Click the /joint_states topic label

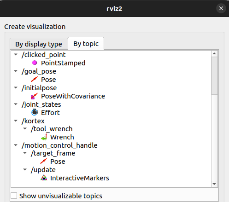point(41,104)
